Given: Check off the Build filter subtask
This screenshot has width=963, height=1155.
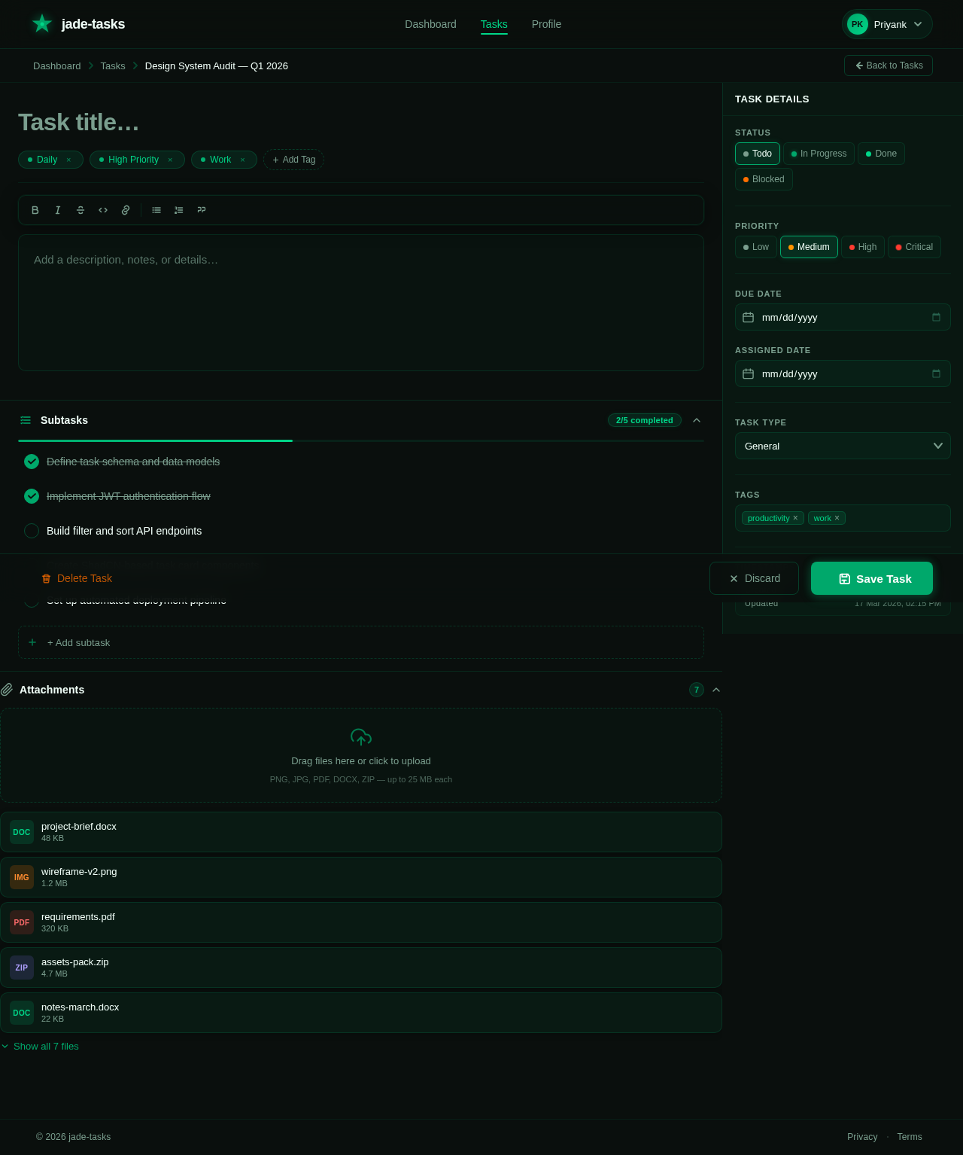Looking at the screenshot, I should click(x=32, y=531).
